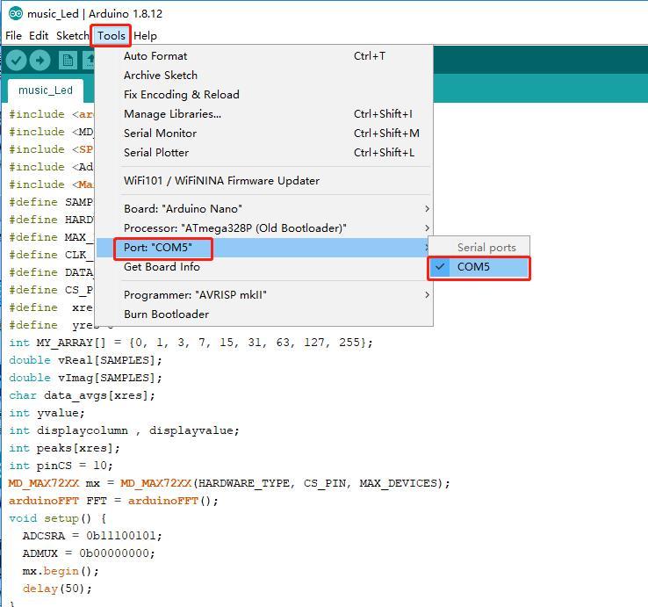
Task: Choose Auto Format from Tools menu
Action: coord(264,56)
